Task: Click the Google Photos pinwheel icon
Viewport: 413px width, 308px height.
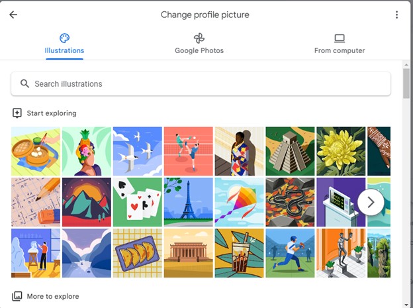Action: (x=199, y=38)
